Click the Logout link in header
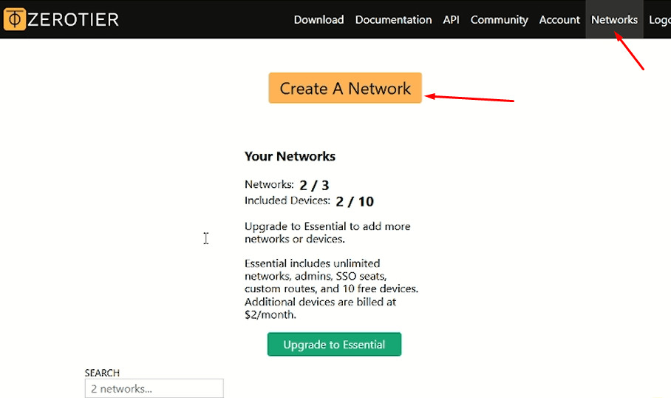The width and height of the screenshot is (671, 398). click(x=659, y=20)
